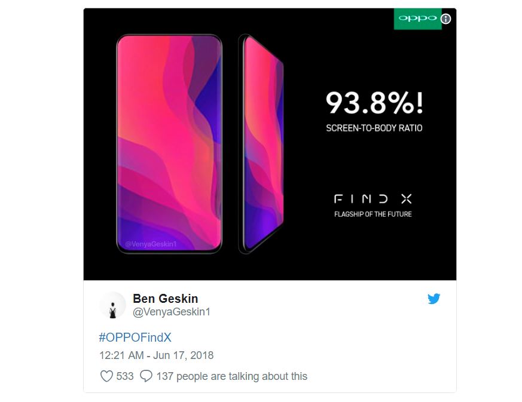Open the info icon on the image corner

point(446,19)
